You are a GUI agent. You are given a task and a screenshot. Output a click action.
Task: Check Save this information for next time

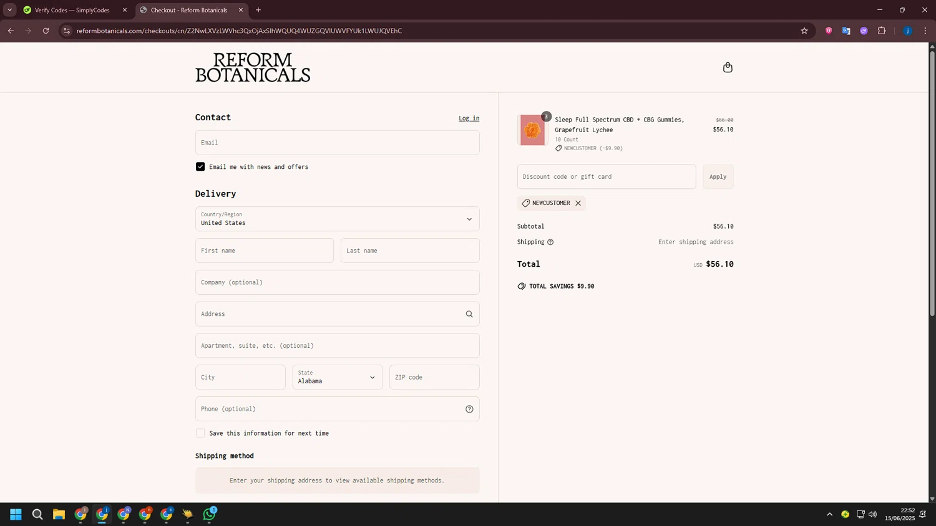[x=200, y=433]
